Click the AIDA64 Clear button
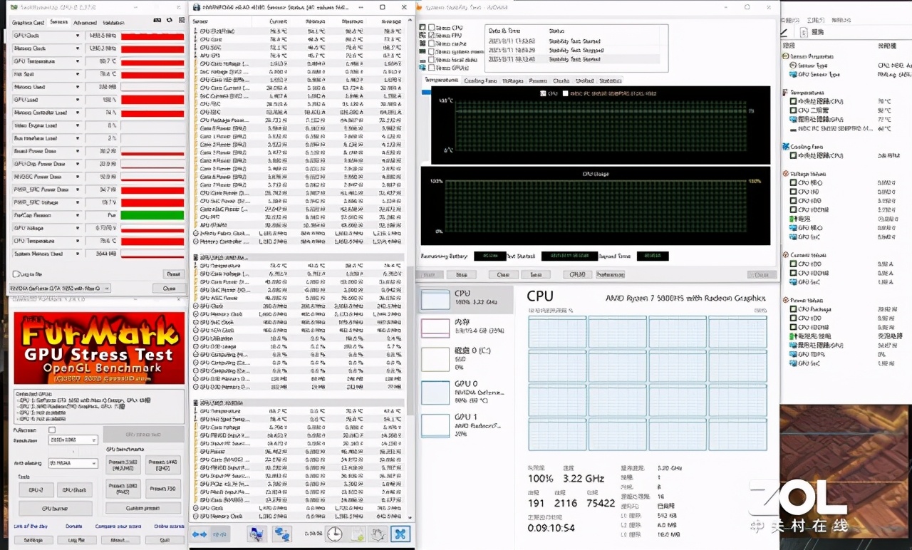912x550 pixels. click(x=503, y=274)
